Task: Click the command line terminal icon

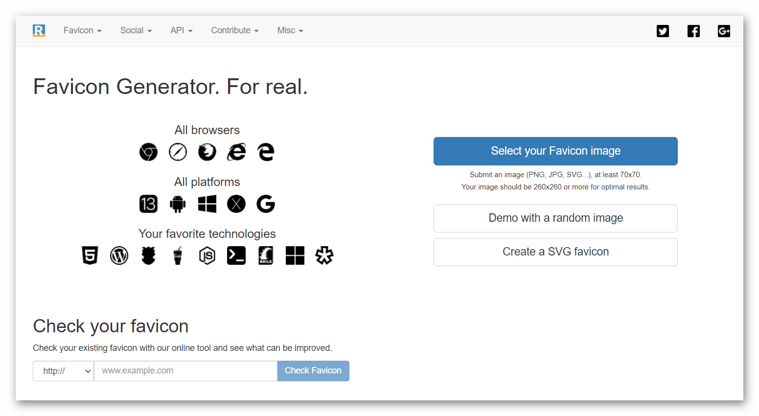Action: (236, 255)
